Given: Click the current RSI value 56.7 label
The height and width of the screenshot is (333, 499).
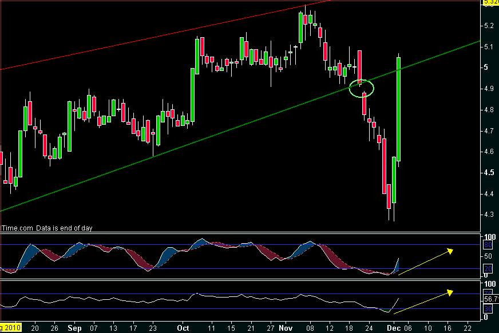Looking at the screenshot, I should pyautogui.click(x=491, y=299).
